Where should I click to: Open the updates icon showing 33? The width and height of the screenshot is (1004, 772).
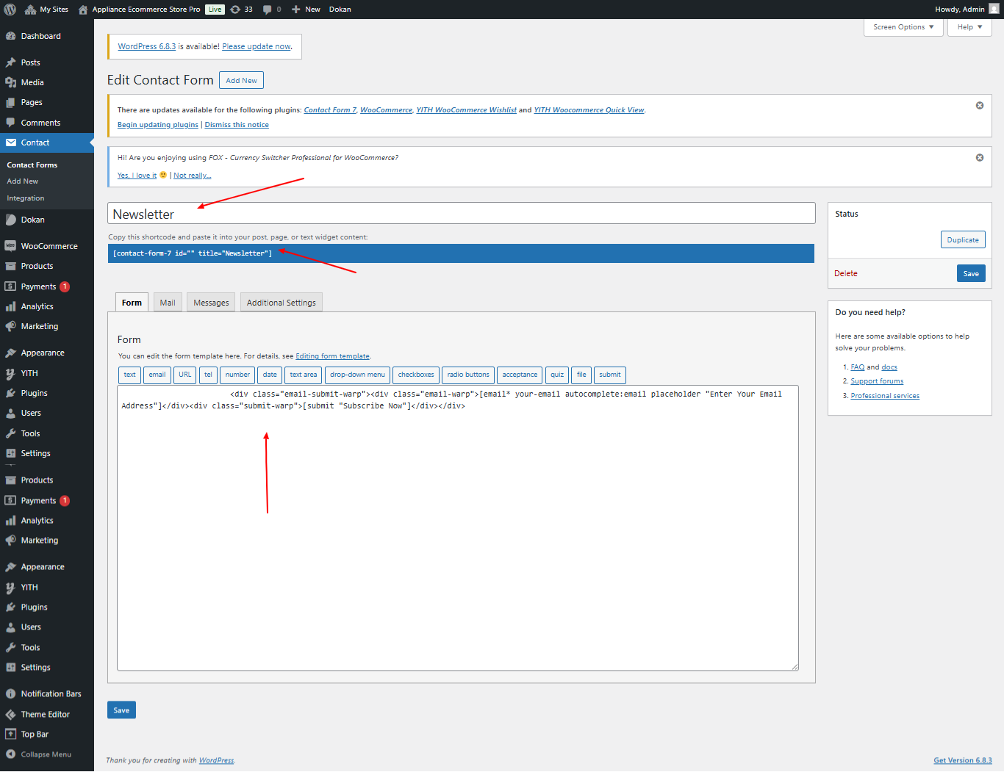pyautogui.click(x=235, y=10)
